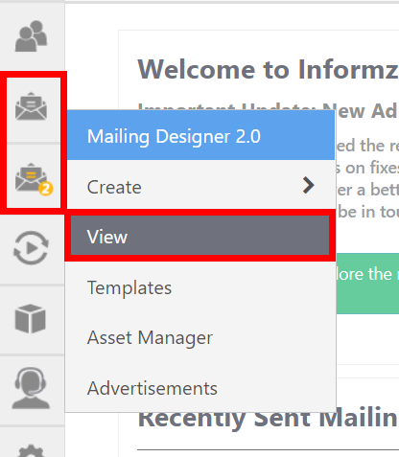
Task: Open the support headset agent icon
Action: point(31,388)
